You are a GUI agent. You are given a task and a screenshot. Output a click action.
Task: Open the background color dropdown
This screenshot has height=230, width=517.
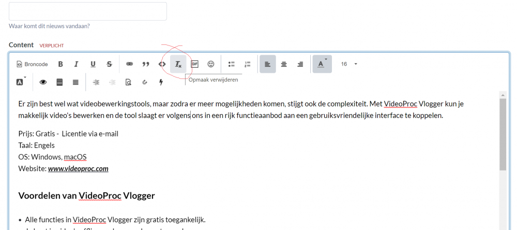tap(21, 82)
